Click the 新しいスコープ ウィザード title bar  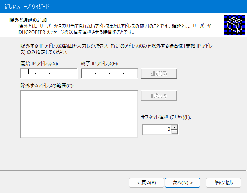pos(124,6)
